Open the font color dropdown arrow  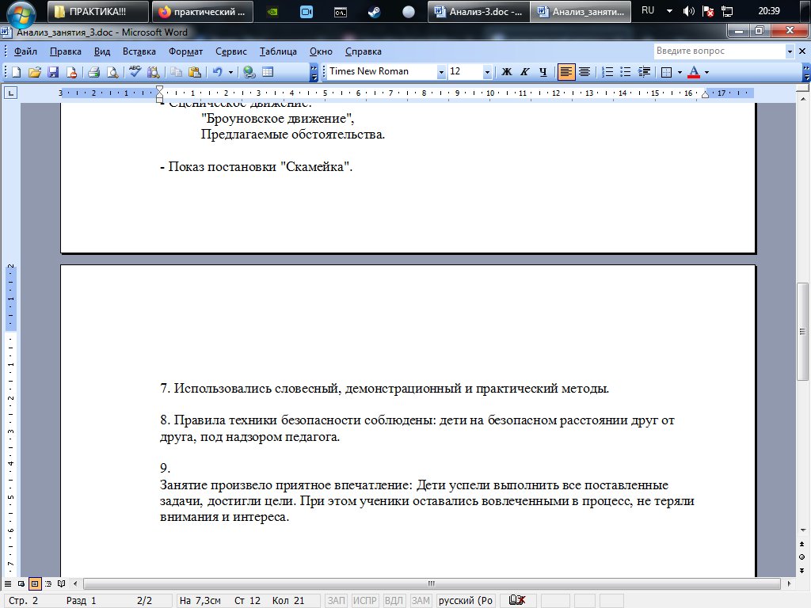click(x=706, y=72)
